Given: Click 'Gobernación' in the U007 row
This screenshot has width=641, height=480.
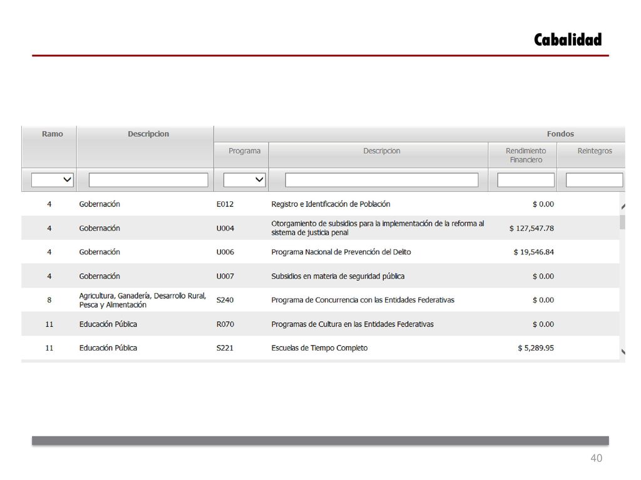Looking at the screenshot, I should [x=100, y=276].
